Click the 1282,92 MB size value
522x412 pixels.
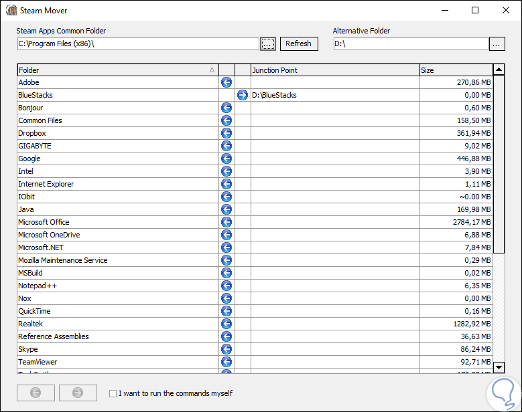472,324
